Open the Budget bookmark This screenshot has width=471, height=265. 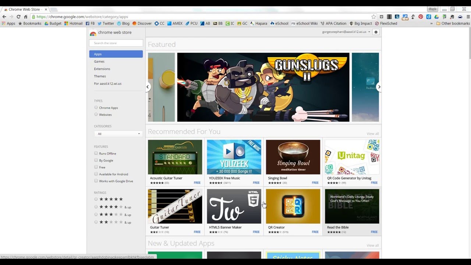(x=53, y=23)
